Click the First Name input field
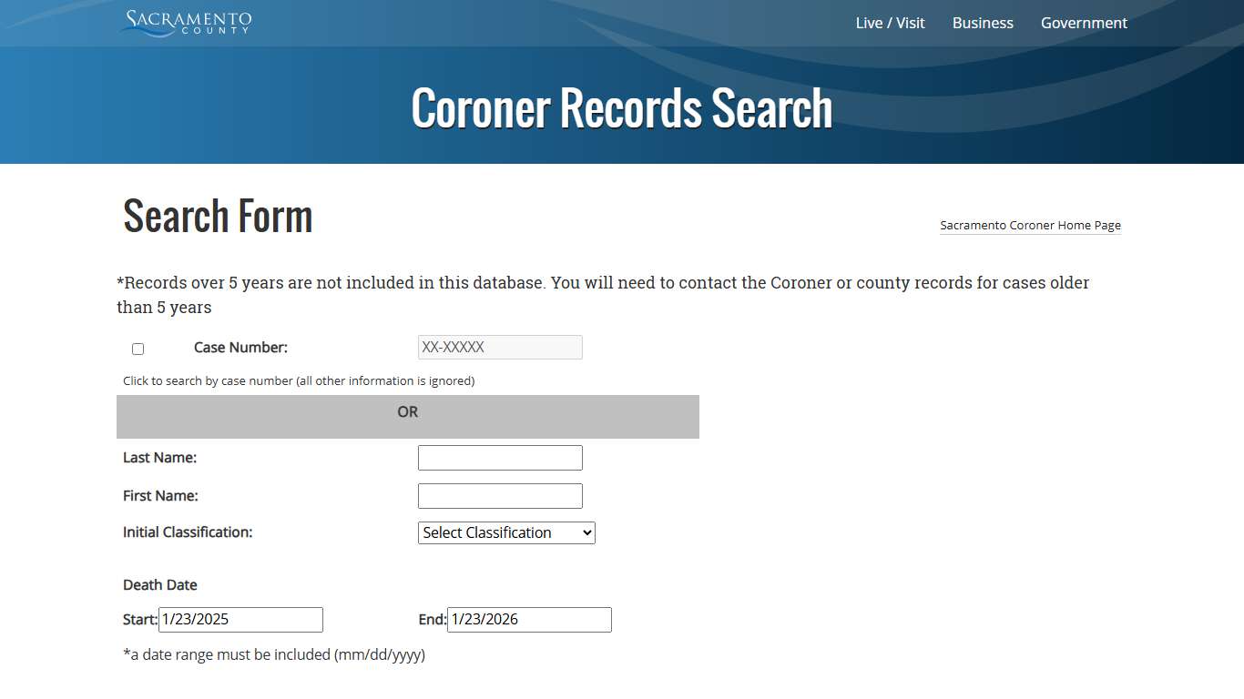The width and height of the screenshot is (1244, 699). coord(499,495)
